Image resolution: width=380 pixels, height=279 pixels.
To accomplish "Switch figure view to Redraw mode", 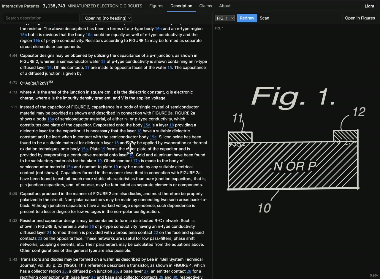I will pos(247,18).
